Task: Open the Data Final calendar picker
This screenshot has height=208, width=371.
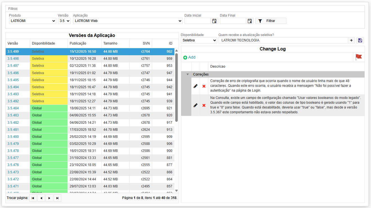Action: (250, 21)
